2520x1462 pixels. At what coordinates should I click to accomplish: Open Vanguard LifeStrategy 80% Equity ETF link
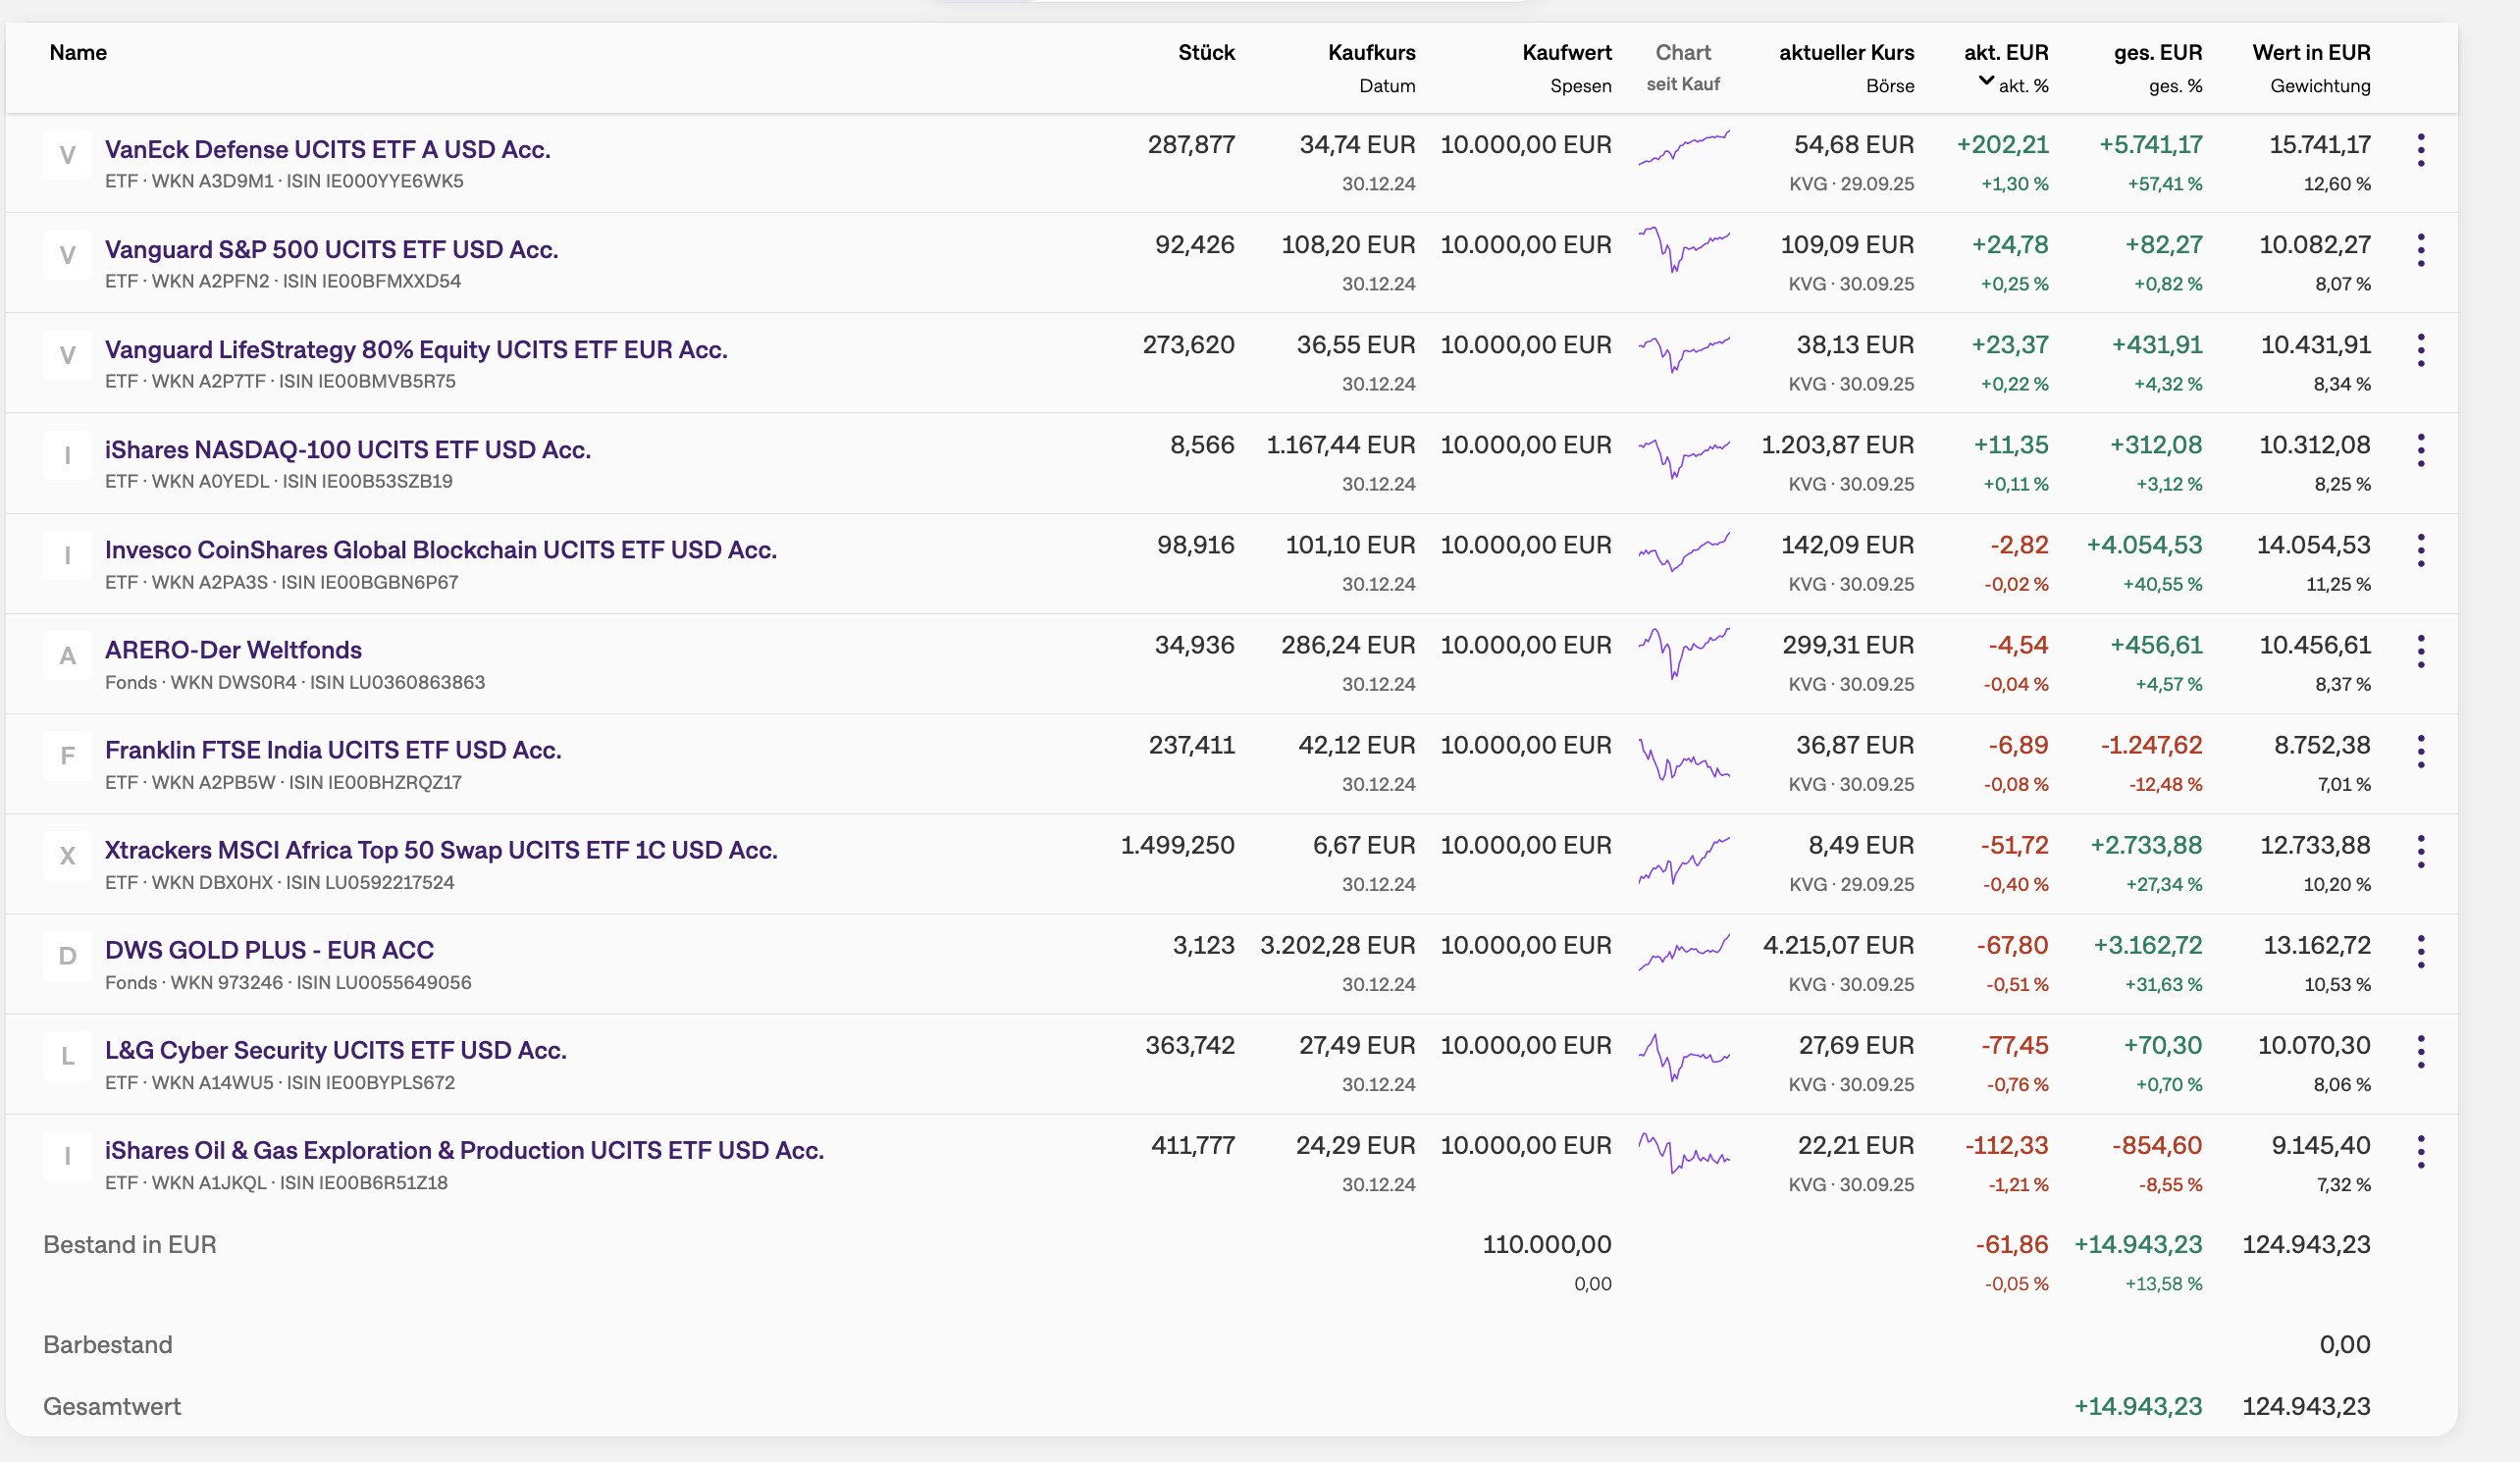416,349
